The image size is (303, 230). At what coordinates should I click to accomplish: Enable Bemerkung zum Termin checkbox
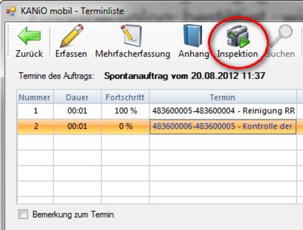pos(23,214)
